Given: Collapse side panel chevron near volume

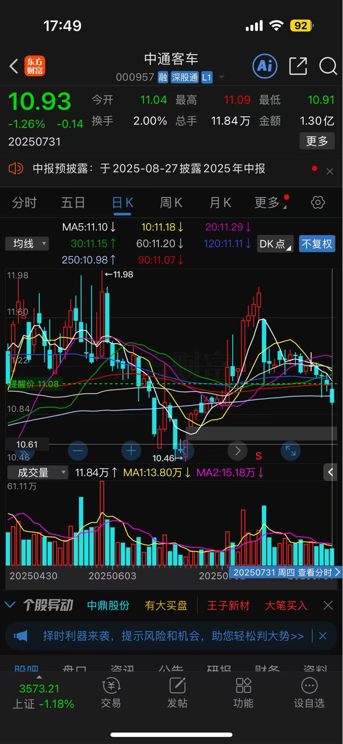Looking at the screenshot, I should (x=331, y=472).
